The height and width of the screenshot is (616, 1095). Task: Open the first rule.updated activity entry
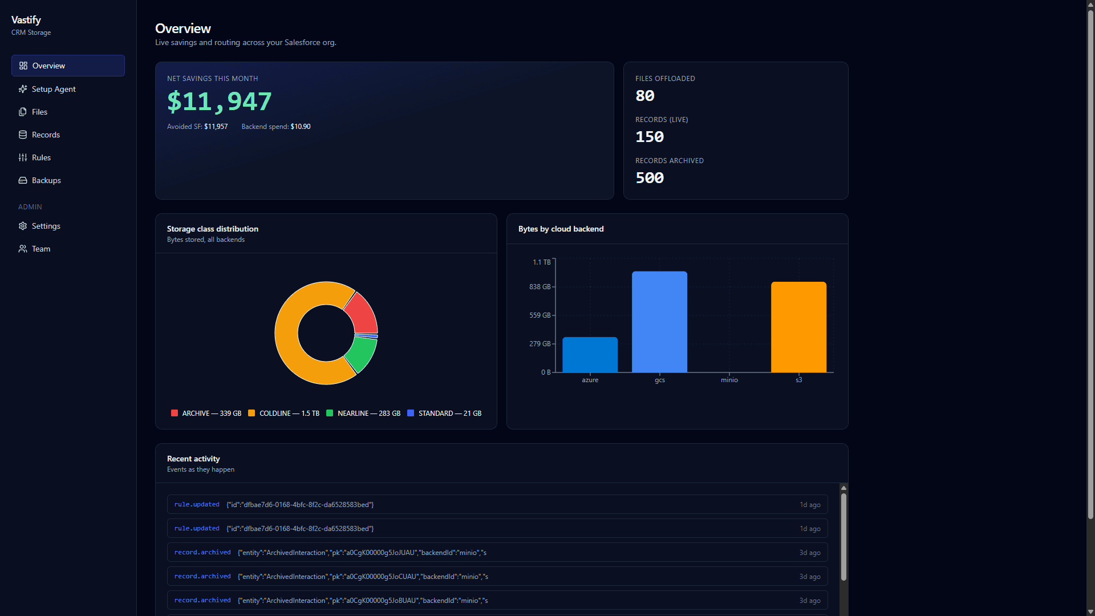pos(497,504)
